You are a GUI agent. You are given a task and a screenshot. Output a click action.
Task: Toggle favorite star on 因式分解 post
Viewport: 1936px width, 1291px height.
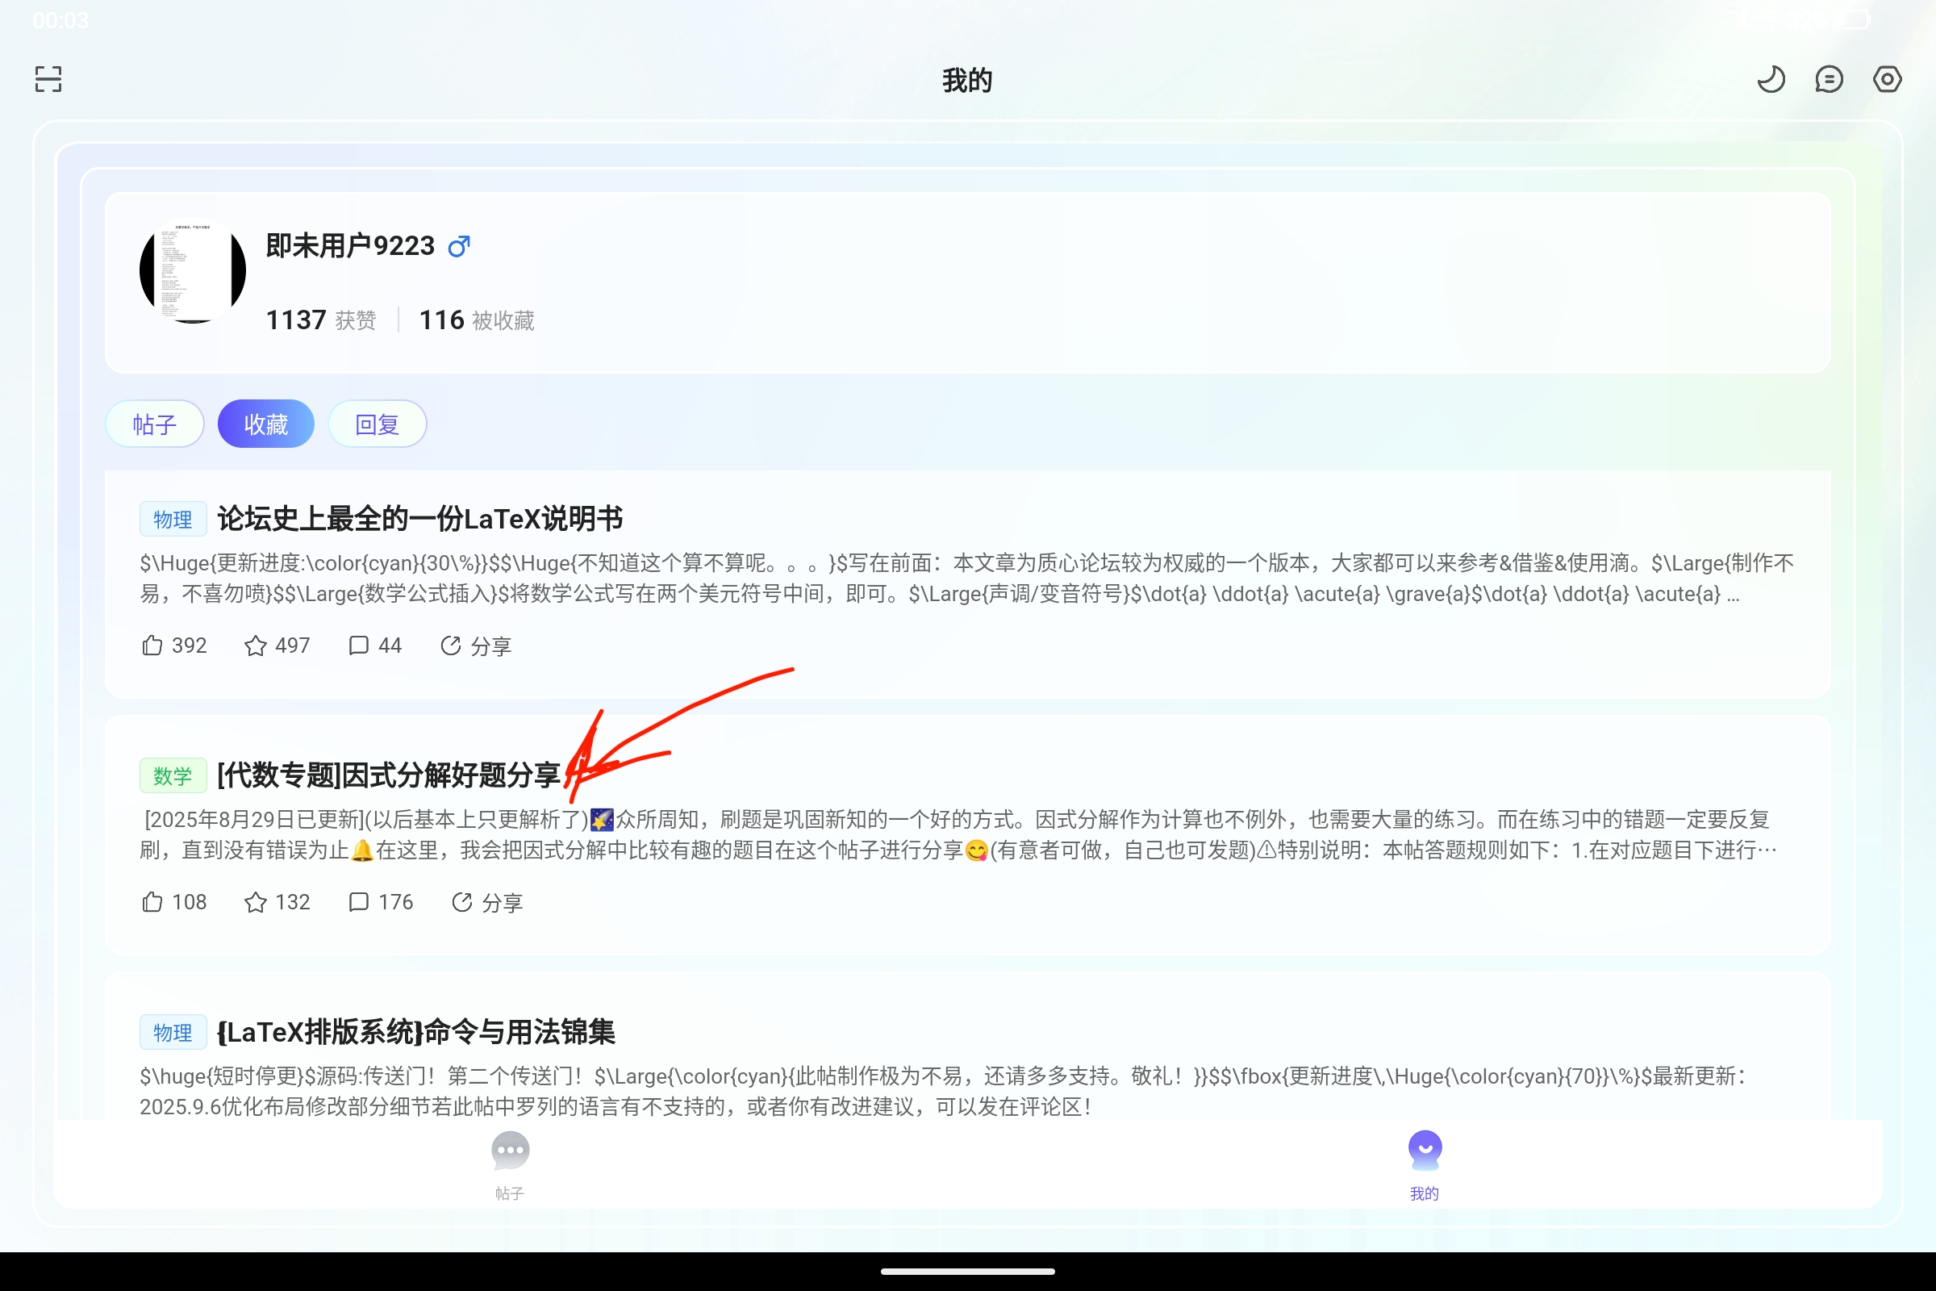pos(255,902)
